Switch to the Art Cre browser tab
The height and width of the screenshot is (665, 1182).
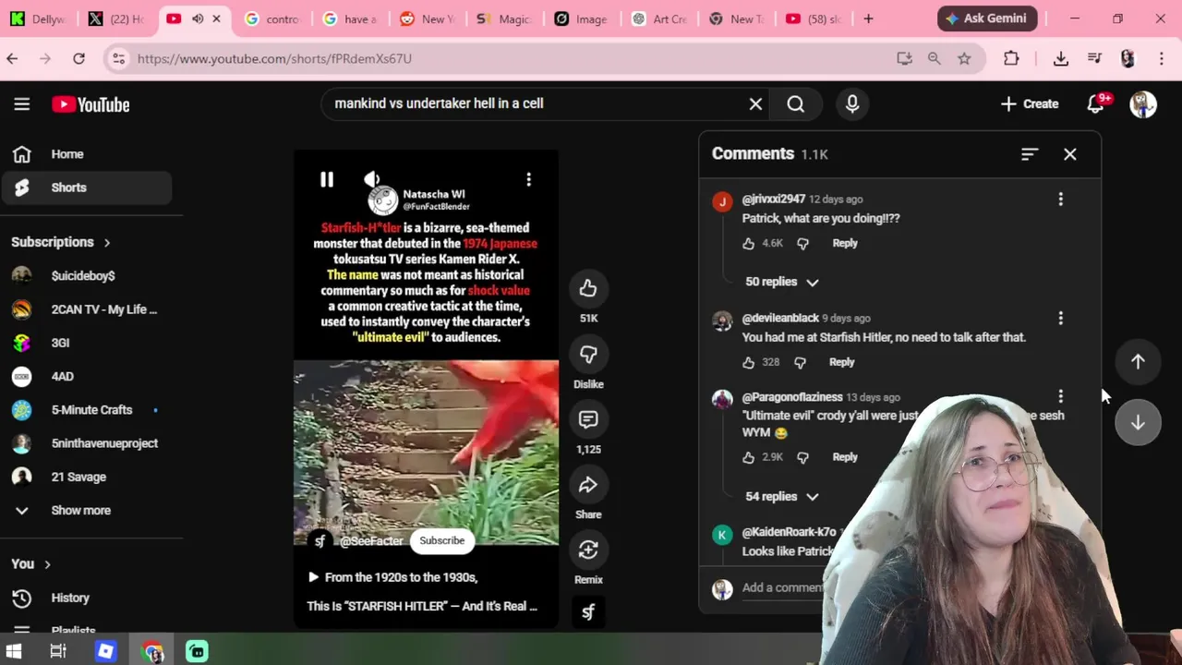[659, 18]
